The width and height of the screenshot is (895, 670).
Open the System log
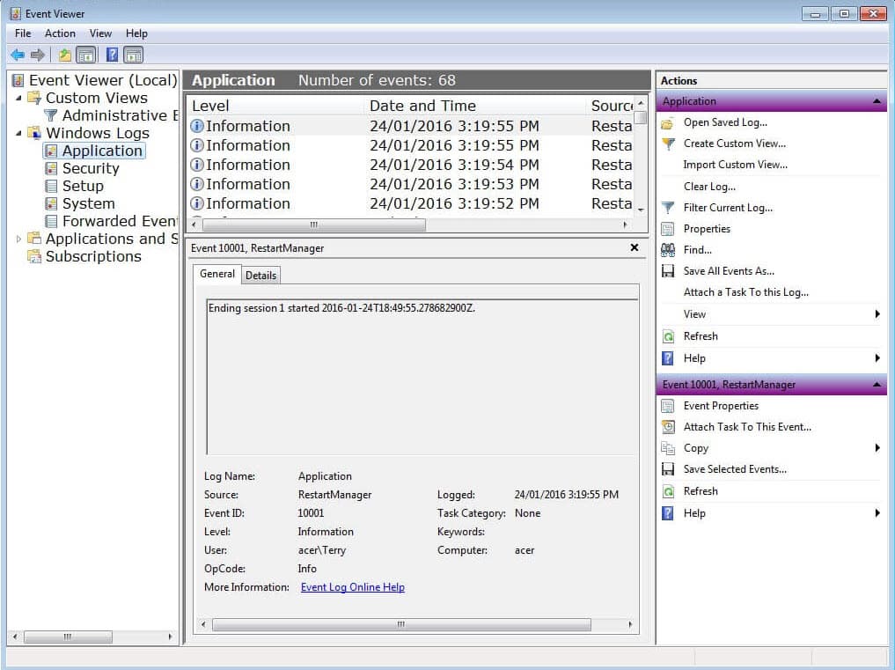(x=89, y=204)
